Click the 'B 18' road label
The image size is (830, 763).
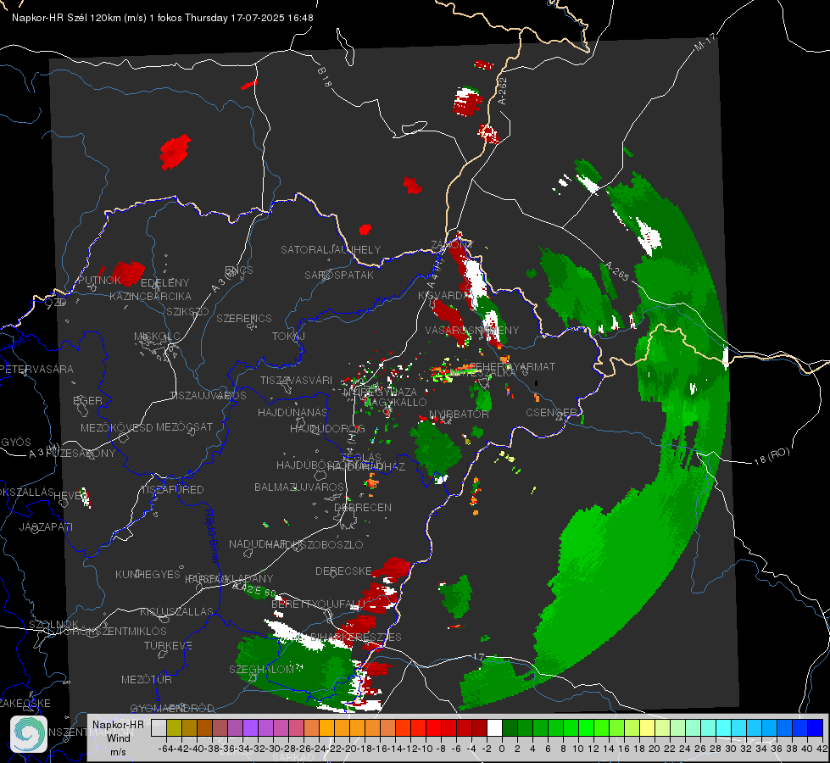pos(324,77)
